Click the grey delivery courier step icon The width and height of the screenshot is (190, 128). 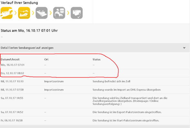59,13
